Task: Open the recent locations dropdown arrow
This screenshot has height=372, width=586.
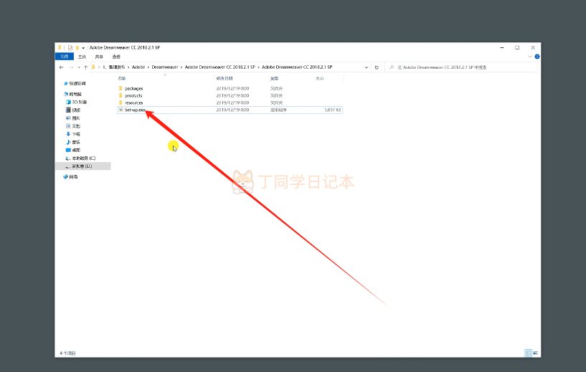Action: [79, 67]
